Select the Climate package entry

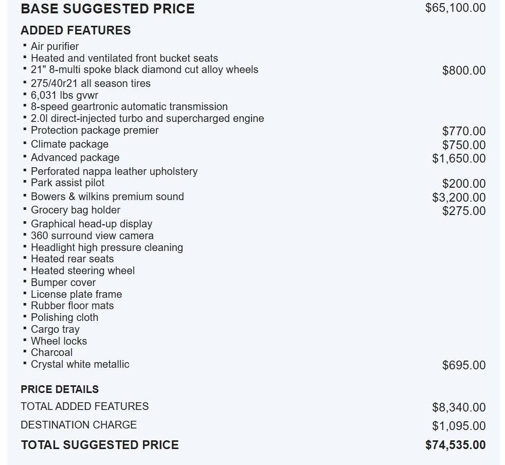point(69,144)
